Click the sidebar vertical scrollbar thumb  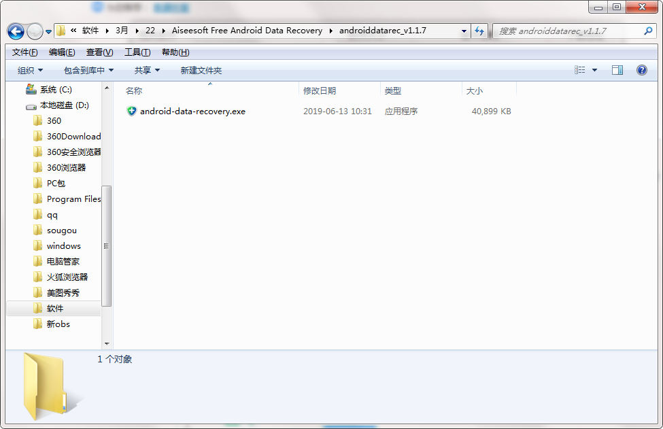[x=107, y=245]
